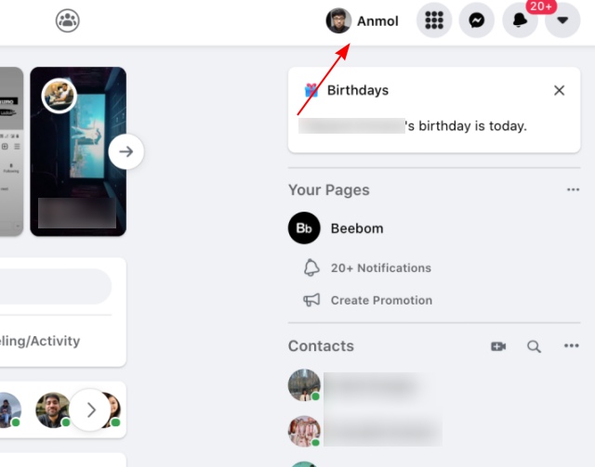Click the notification bell icon beside 20+ Notifications
Screen dimensions: 595x467
(x=311, y=267)
